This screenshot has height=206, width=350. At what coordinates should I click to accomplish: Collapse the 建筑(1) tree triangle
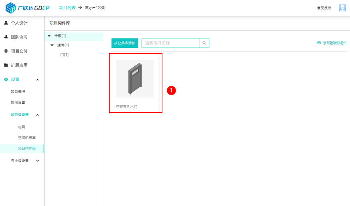pyautogui.click(x=52, y=45)
